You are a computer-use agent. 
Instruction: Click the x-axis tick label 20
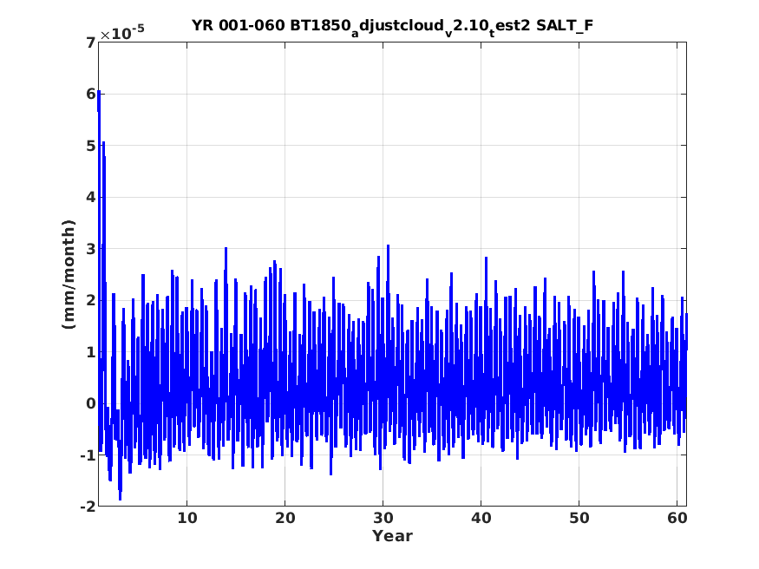(x=285, y=518)
